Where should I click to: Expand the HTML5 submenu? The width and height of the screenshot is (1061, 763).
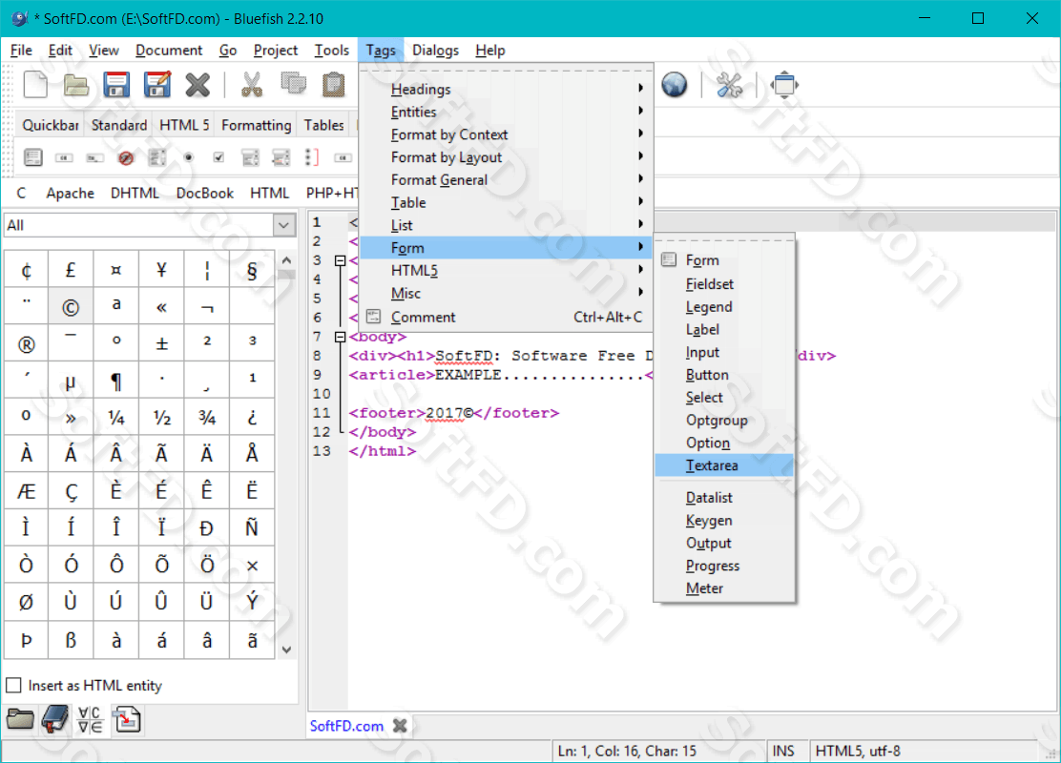click(506, 271)
